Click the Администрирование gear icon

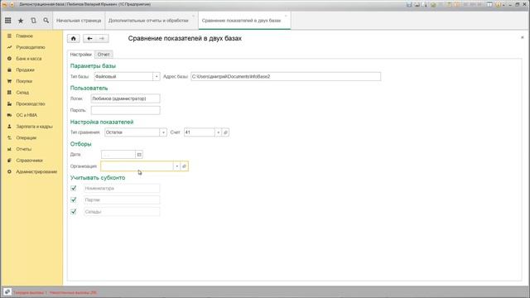(x=9, y=171)
